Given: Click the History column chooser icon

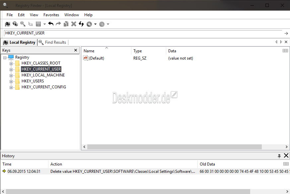Looking at the screenshot, I should pyautogui.click(x=286, y=164).
